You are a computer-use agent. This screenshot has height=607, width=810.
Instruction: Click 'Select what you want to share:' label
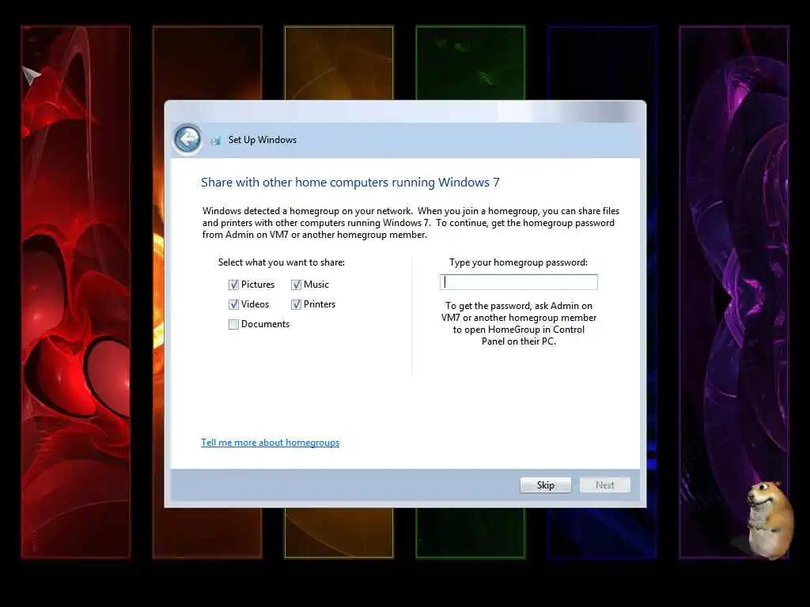pyautogui.click(x=281, y=262)
